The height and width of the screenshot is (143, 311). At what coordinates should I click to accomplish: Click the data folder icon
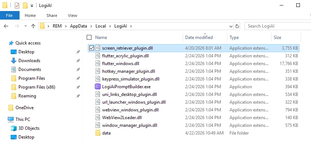tap(98, 133)
